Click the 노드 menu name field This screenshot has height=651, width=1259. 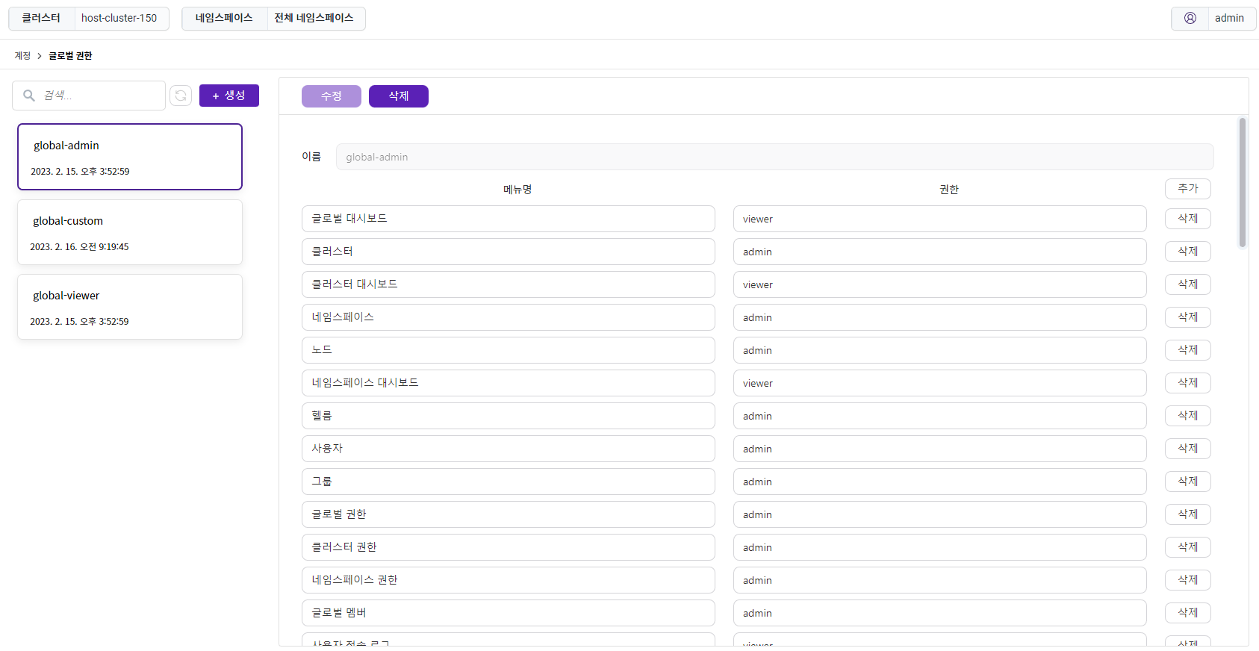pyautogui.click(x=509, y=350)
